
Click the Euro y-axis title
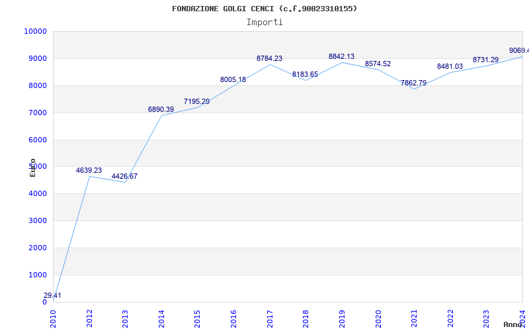[x=32, y=167]
